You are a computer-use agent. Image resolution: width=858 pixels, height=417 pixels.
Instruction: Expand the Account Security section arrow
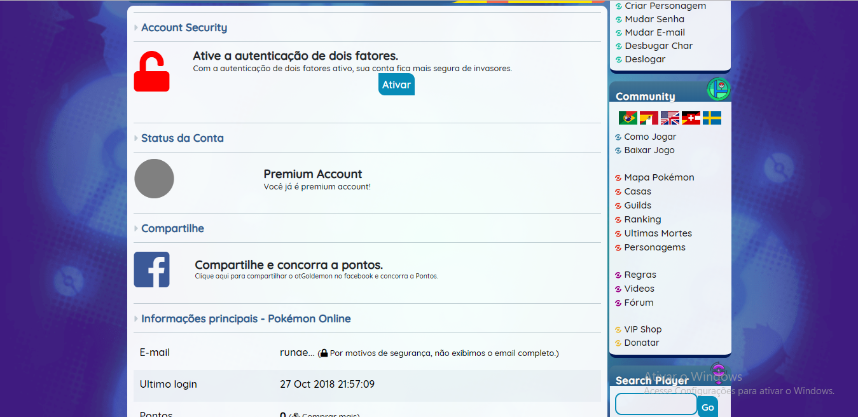coord(136,28)
